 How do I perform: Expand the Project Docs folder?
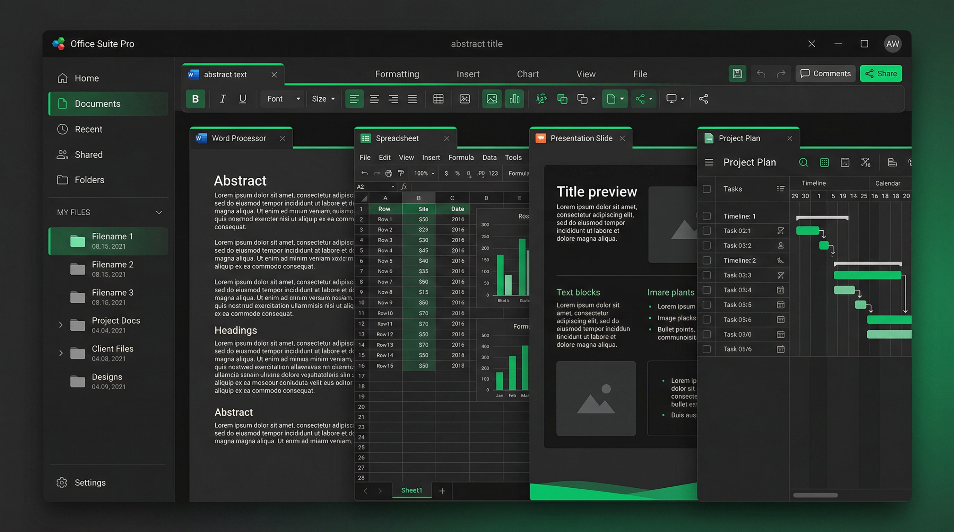point(61,325)
